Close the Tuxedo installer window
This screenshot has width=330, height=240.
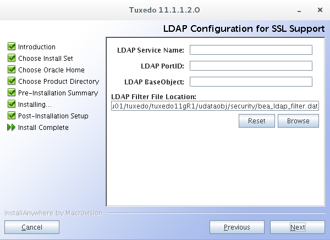pos(320,10)
